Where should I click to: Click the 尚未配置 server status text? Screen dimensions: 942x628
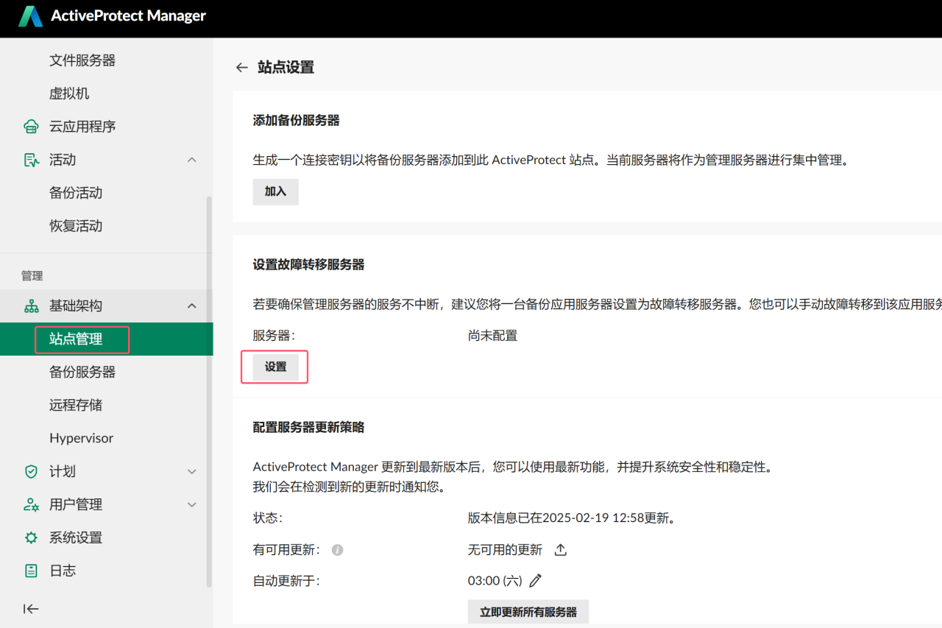pos(493,336)
